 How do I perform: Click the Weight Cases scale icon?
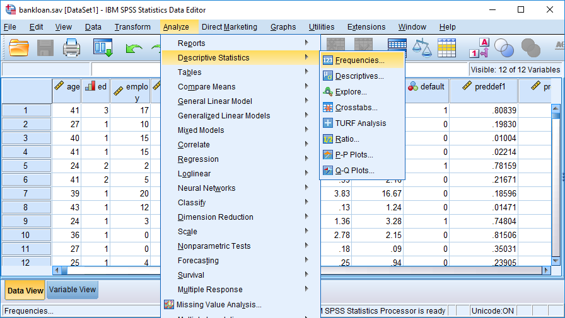(422, 48)
